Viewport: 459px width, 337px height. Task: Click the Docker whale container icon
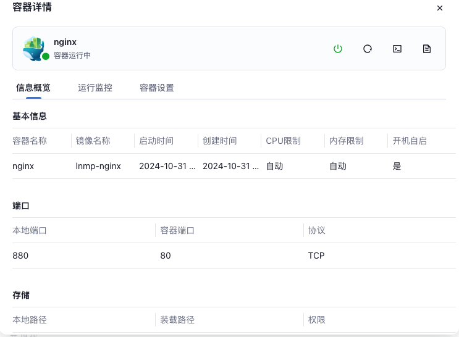[34, 48]
